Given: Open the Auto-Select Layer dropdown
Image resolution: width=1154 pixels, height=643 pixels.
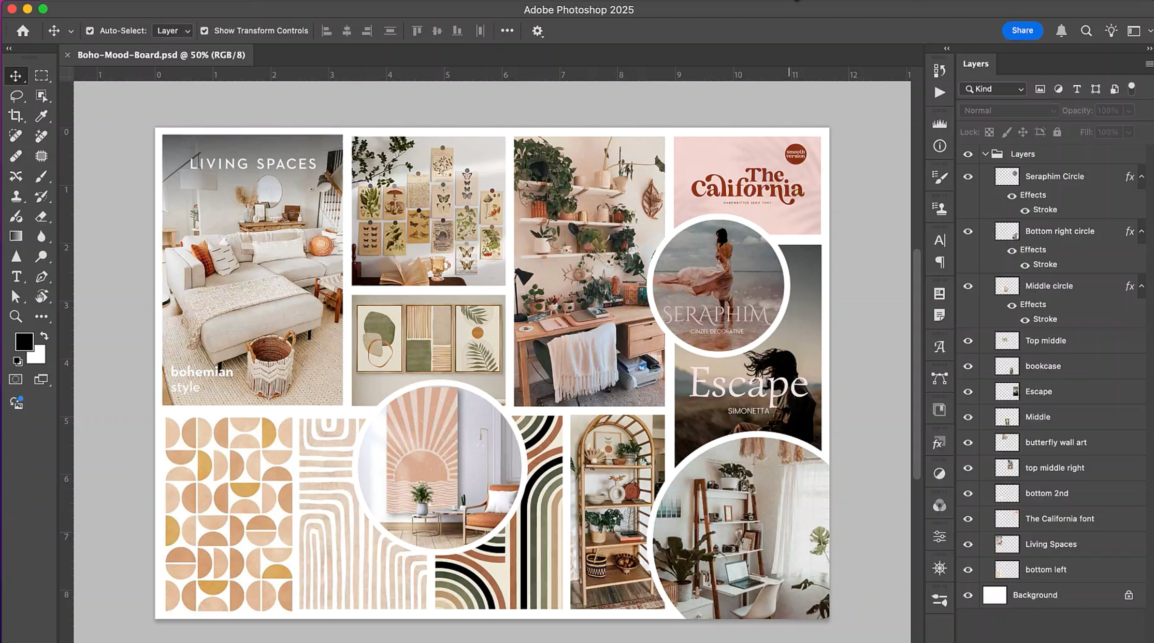Looking at the screenshot, I should (173, 31).
